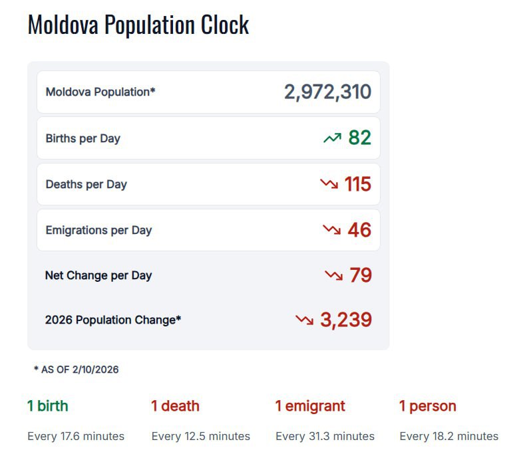Click the green births value 82
Screen dimensions: 525x454
coord(359,138)
